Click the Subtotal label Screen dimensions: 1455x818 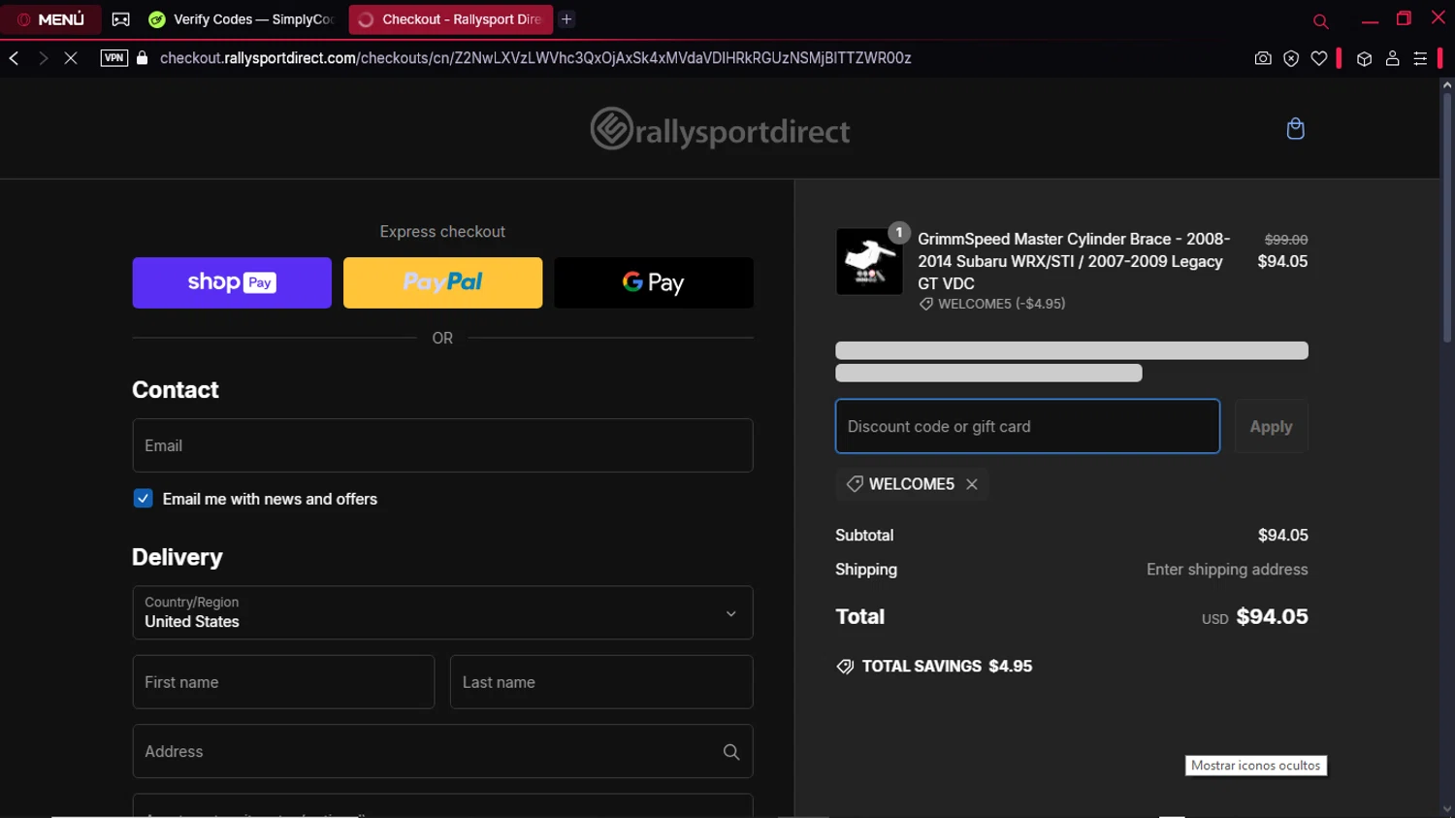pos(864,536)
